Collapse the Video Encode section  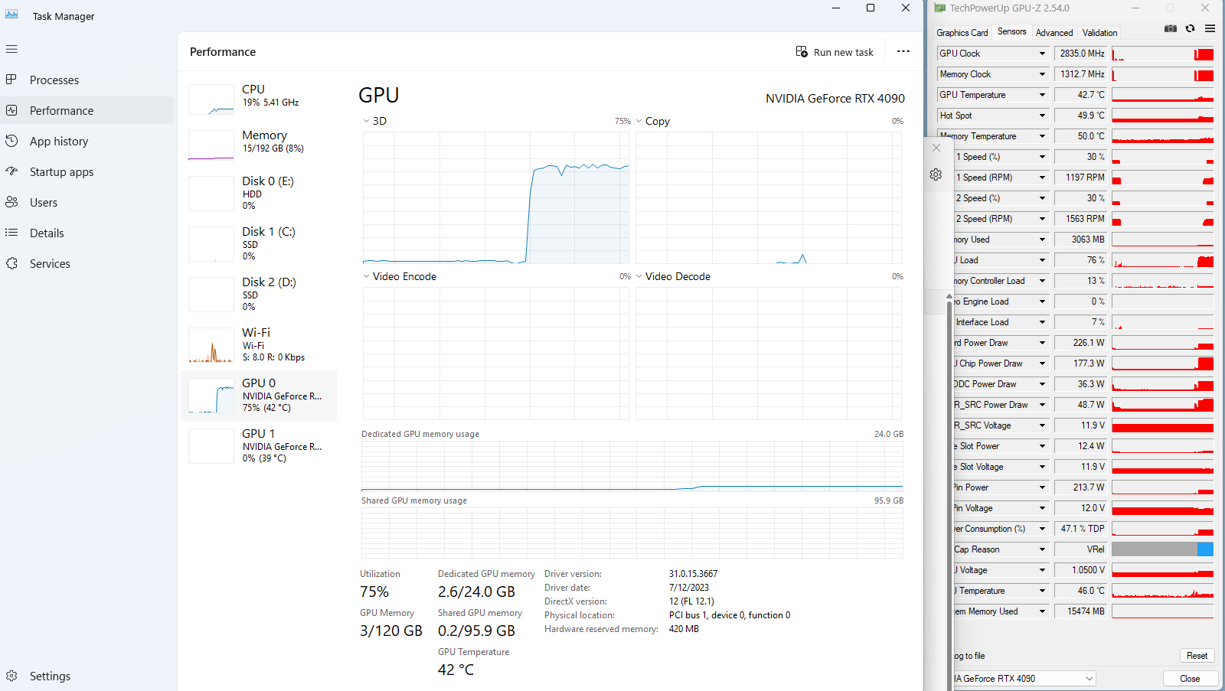pyautogui.click(x=366, y=276)
